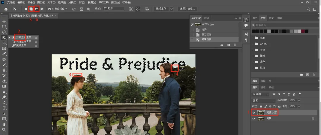Screen dimensions: 321x135
Task: Click the 选择主体 button
Action: (x=161, y=9)
